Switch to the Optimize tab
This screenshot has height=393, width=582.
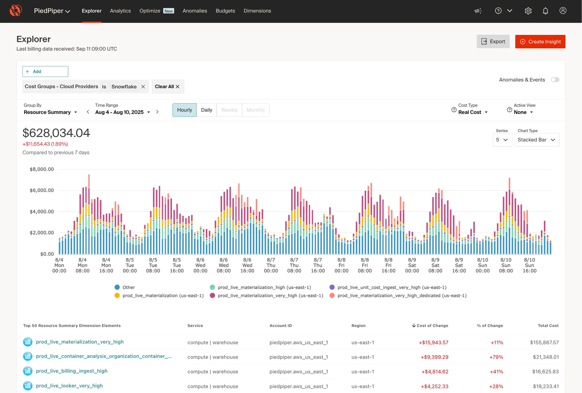tap(150, 11)
